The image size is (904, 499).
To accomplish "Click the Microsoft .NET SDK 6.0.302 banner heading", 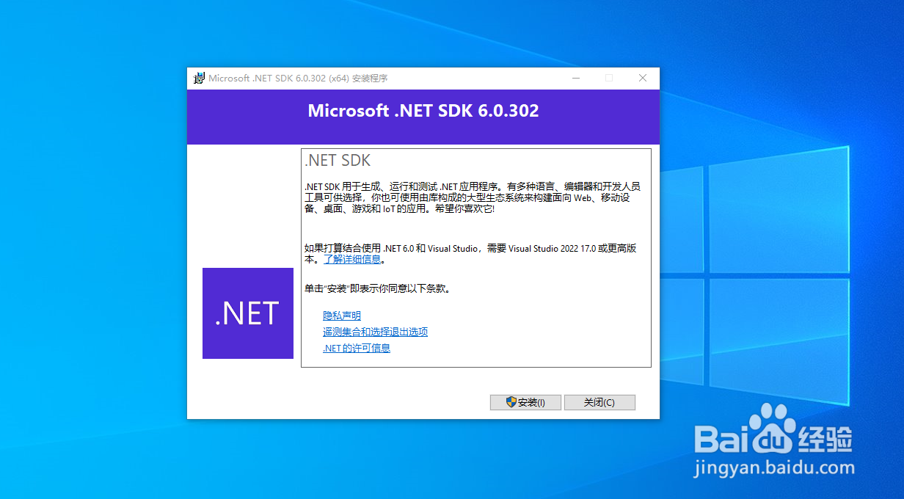I will [423, 111].
